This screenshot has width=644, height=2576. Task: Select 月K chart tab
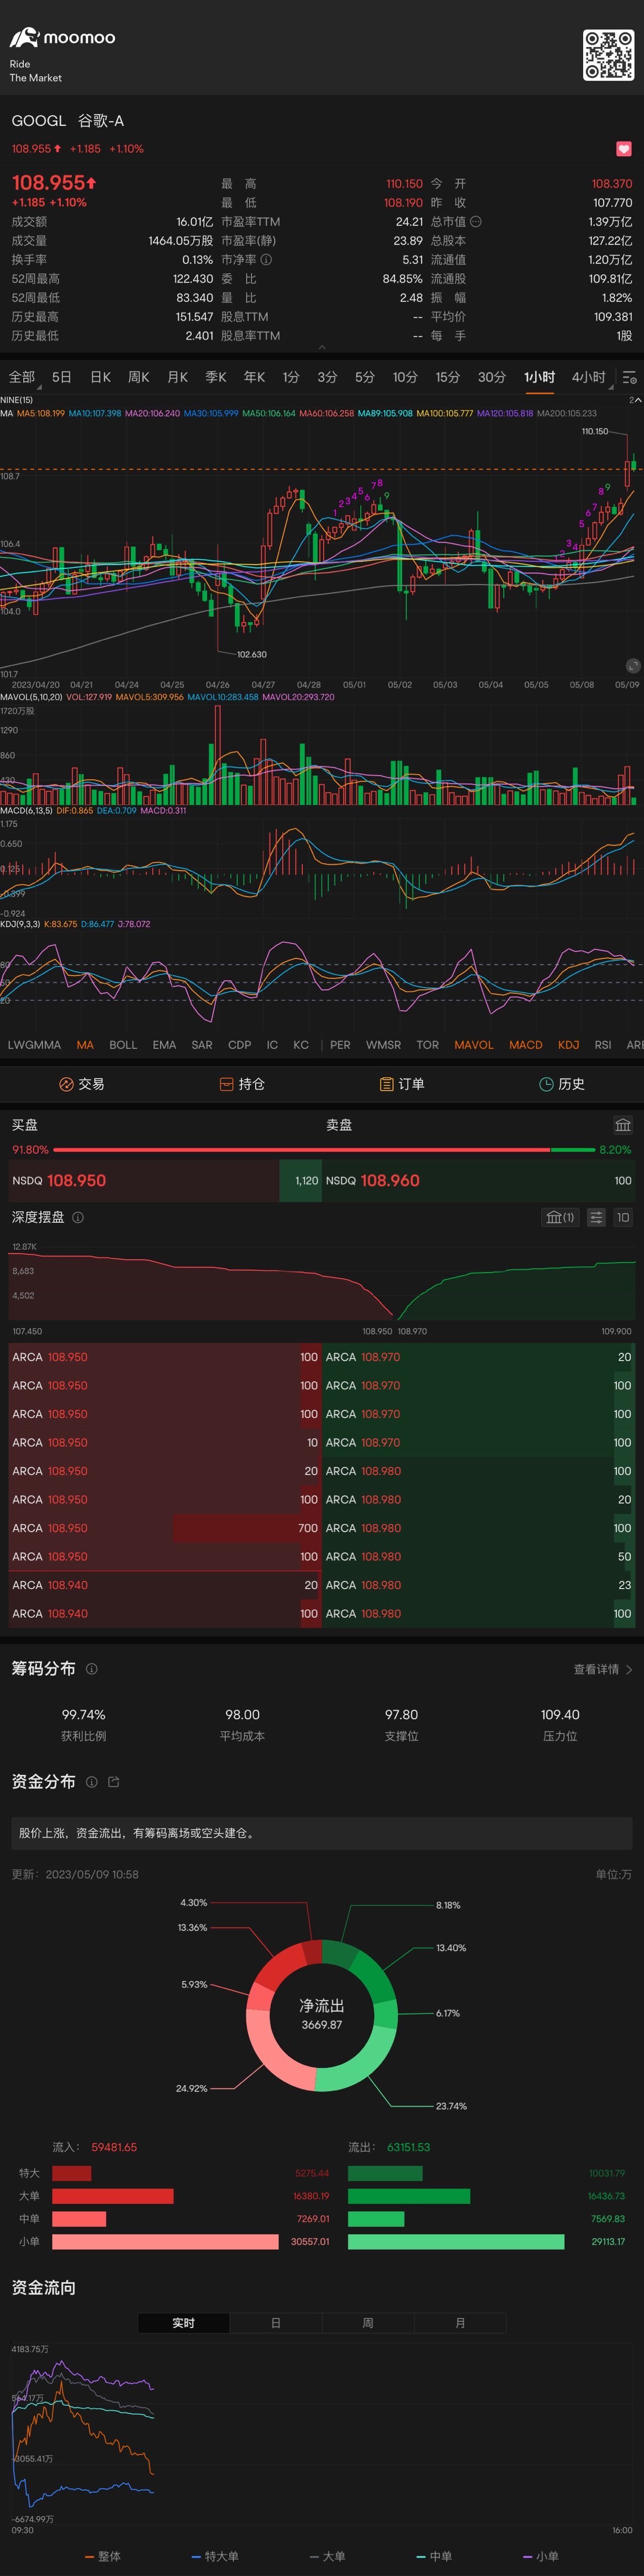pos(178,377)
